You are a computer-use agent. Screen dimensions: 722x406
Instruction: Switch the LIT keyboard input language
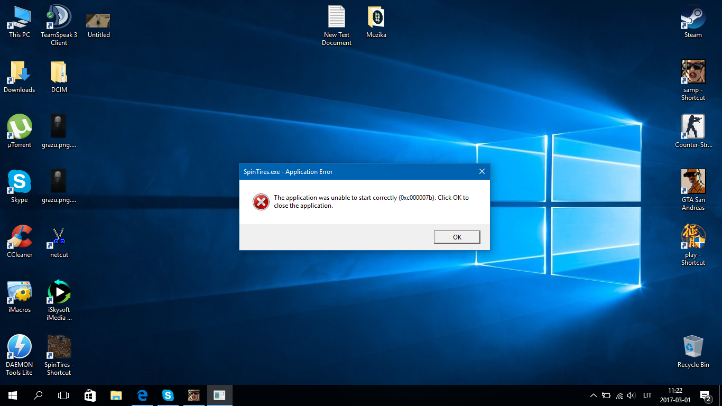point(647,395)
